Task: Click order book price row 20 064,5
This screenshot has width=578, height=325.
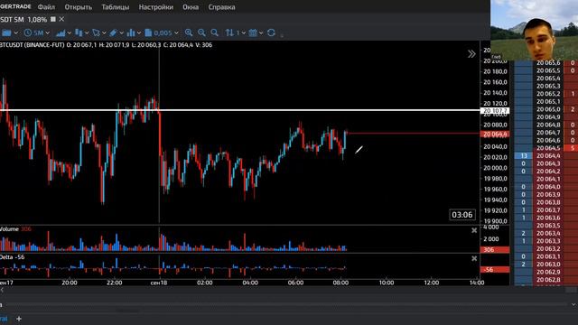Action: 548,148
